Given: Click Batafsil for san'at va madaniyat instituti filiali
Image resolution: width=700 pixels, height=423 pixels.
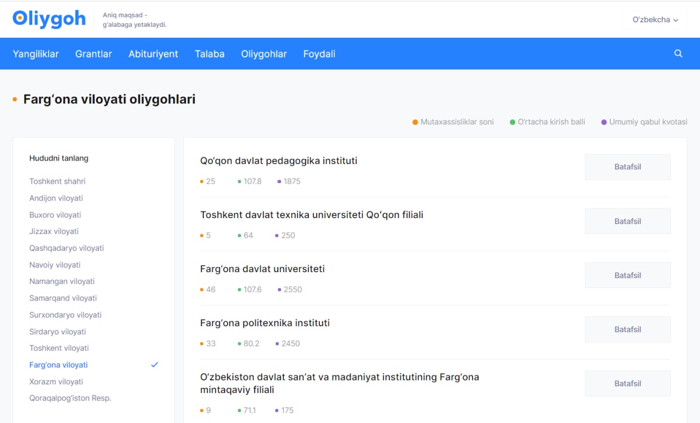Looking at the screenshot, I should [x=628, y=384].
